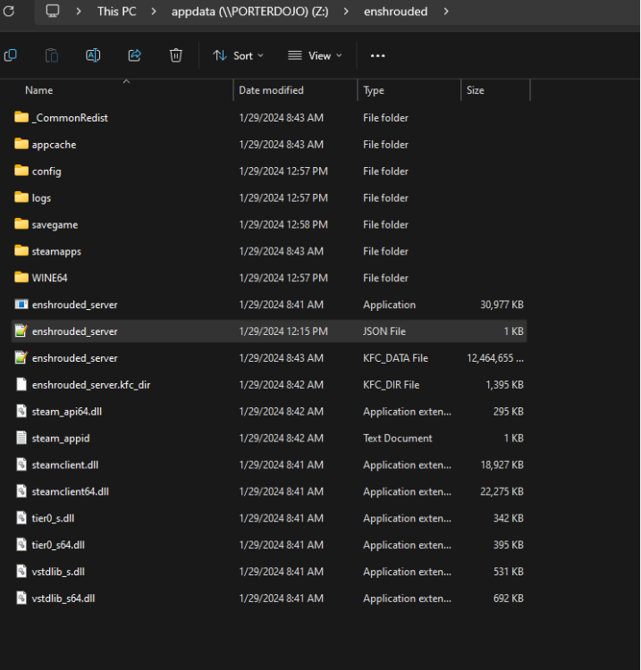Sort by the Type column header
Viewport: 641px width, 670px height.
374,90
